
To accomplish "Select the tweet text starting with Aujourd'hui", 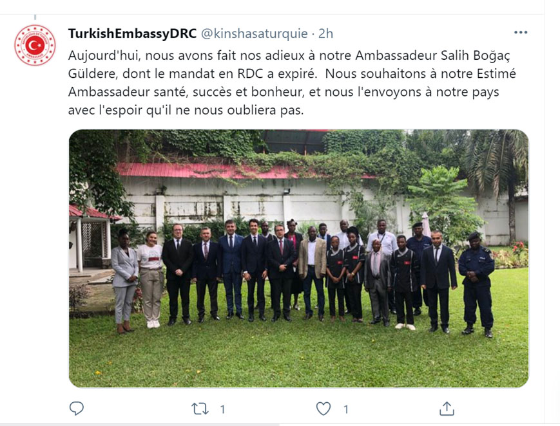I will tap(292, 83).
